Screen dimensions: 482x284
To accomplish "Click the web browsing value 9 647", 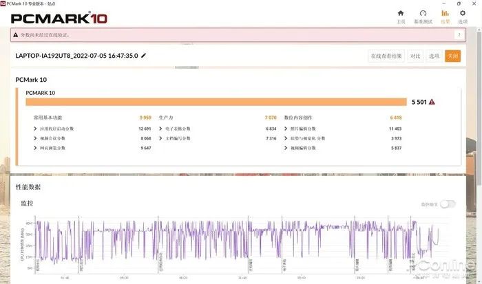I will pos(146,148).
